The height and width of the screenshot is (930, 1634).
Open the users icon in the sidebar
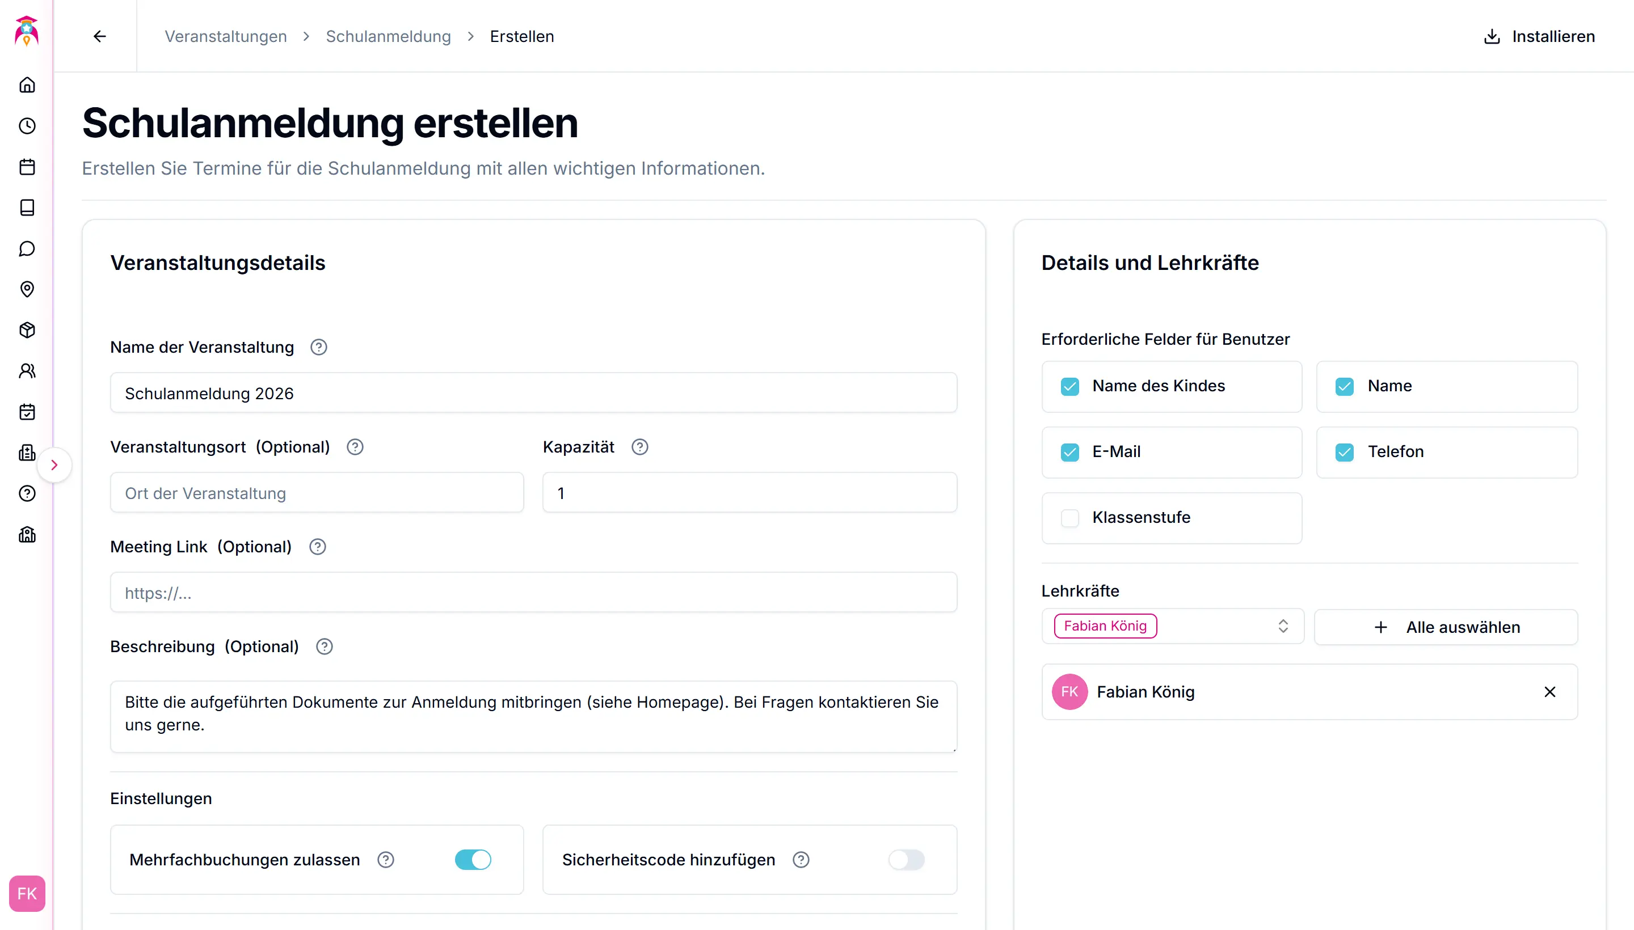point(27,371)
